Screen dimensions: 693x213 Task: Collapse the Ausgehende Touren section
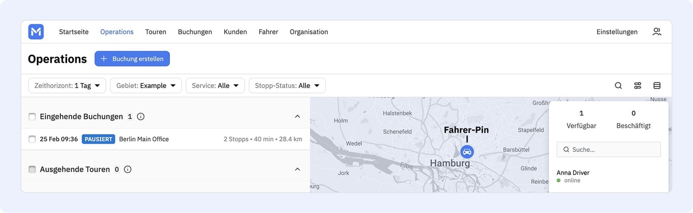point(297,169)
